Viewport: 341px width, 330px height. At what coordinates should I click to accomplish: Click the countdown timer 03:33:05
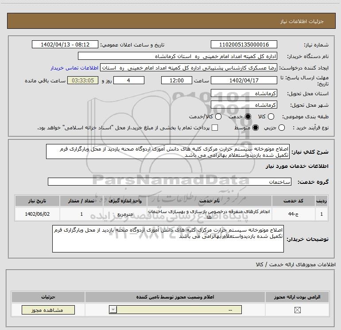click(83, 80)
